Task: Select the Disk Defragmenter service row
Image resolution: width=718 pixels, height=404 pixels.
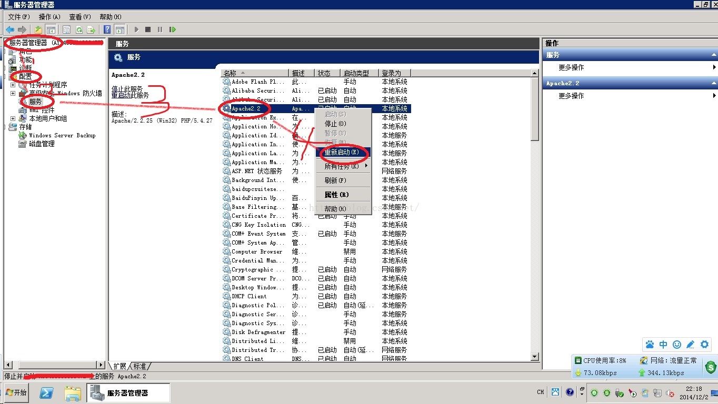Action: pos(316,332)
